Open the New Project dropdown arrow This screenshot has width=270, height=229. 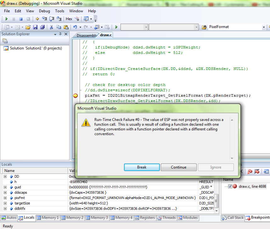[x=12, y=27]
